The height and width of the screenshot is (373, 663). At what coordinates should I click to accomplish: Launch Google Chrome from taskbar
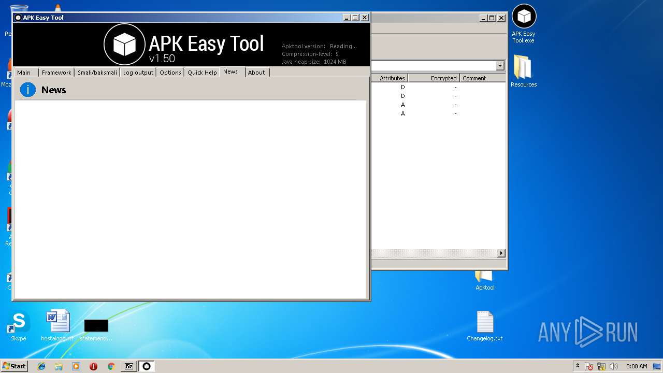111,366
